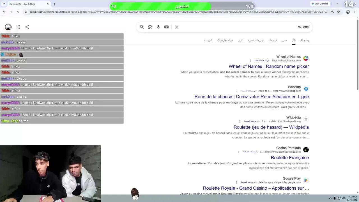This screenshot has height=202, width=359.
Task: Click the scrollbar down arrow
Action: (x=357, y=192)
